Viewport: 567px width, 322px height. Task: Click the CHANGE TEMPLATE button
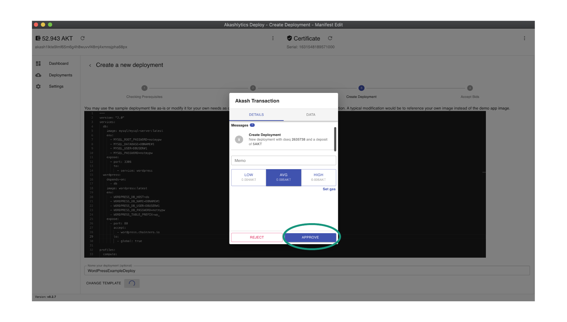tap(104, 283)
